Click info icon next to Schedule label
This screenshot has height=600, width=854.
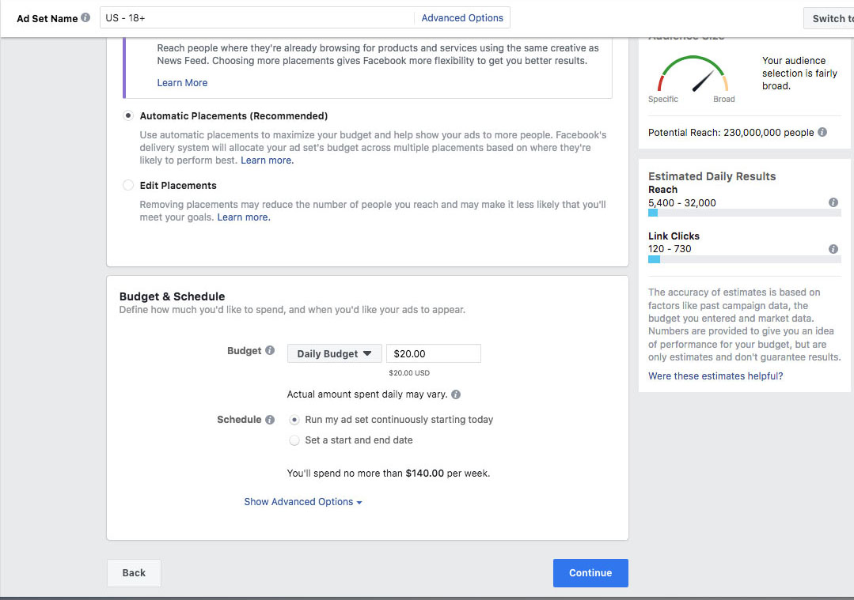pyautogui.click(x=270, y=420)
